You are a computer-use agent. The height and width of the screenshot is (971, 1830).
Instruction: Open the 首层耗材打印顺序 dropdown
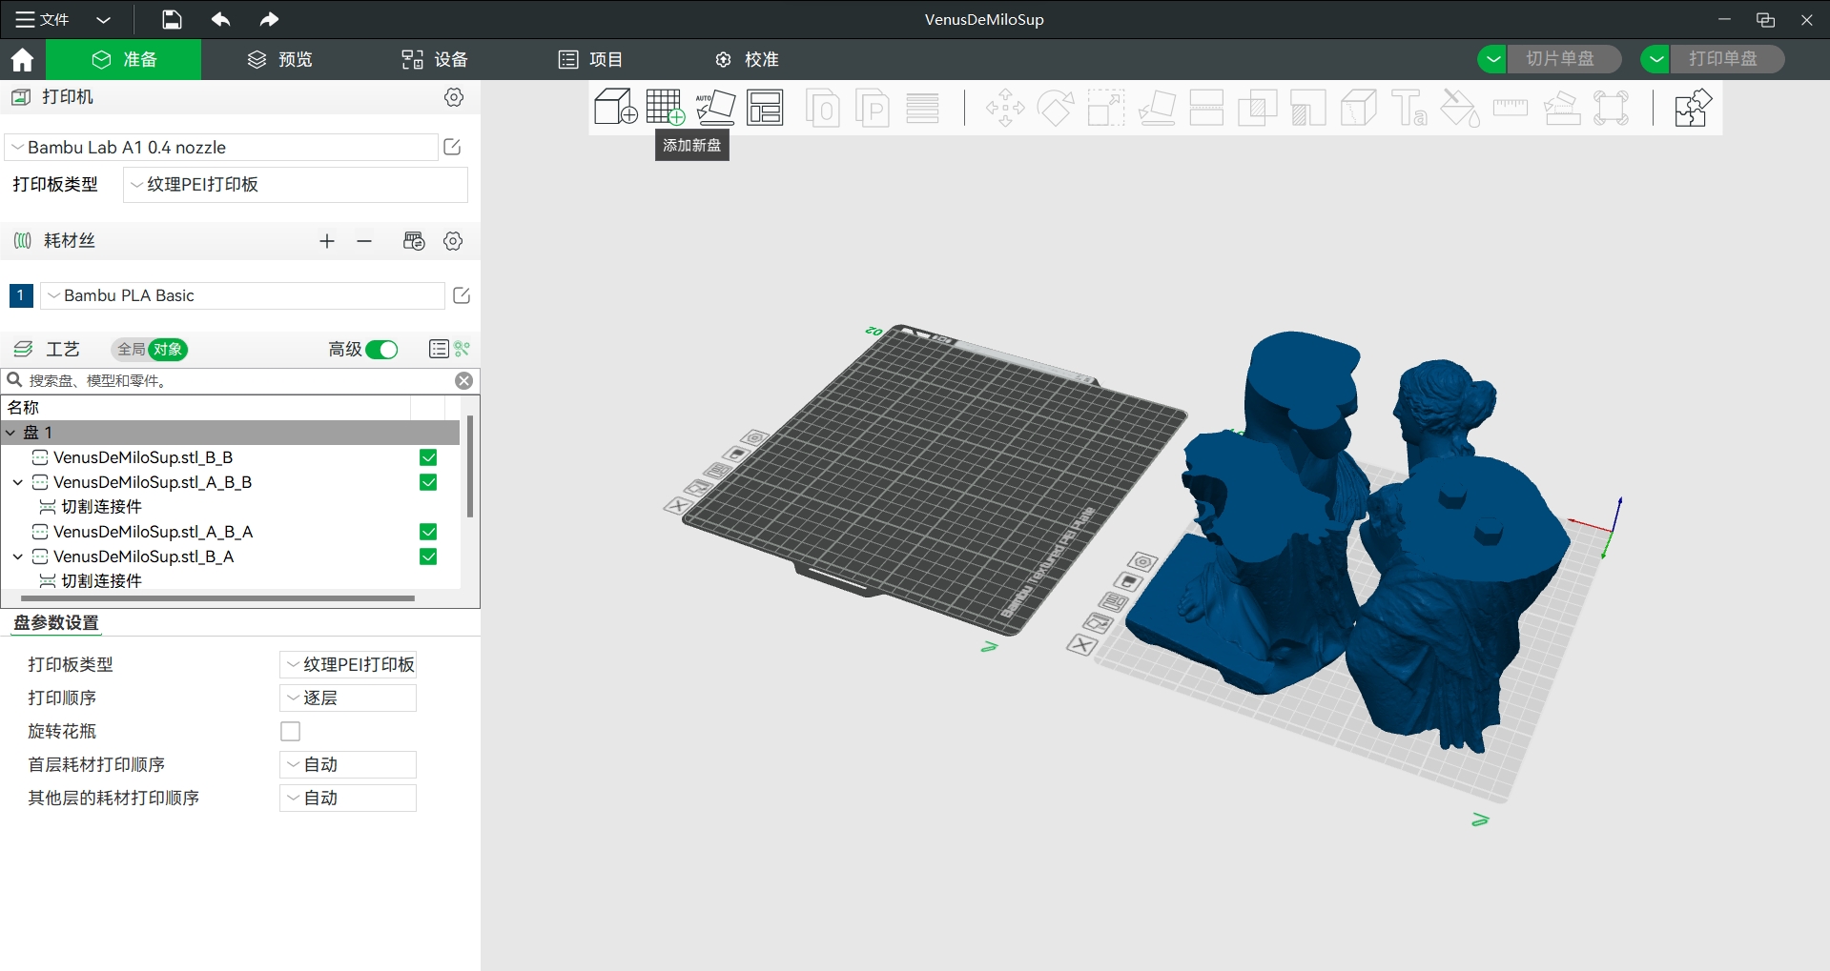tap(348, 764)
